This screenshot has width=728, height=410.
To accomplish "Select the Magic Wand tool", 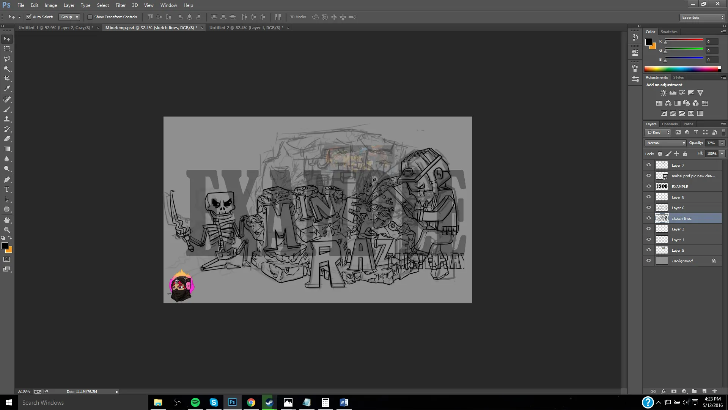I will click(7, 69).
